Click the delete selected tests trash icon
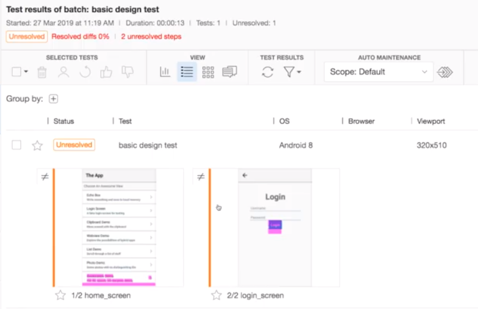This screenshot has height=309, width=478. pos(42,72)
